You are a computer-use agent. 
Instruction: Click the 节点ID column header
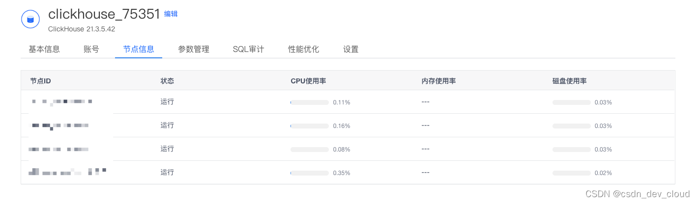coord(40,80)
